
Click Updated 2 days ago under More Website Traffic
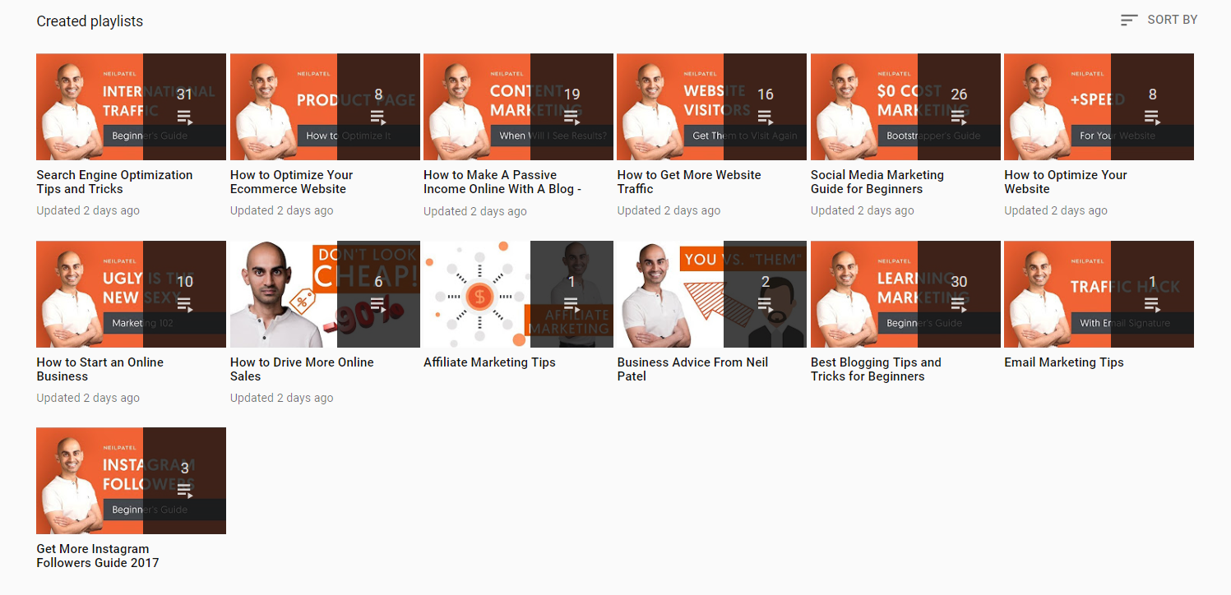tap(669, 210)
